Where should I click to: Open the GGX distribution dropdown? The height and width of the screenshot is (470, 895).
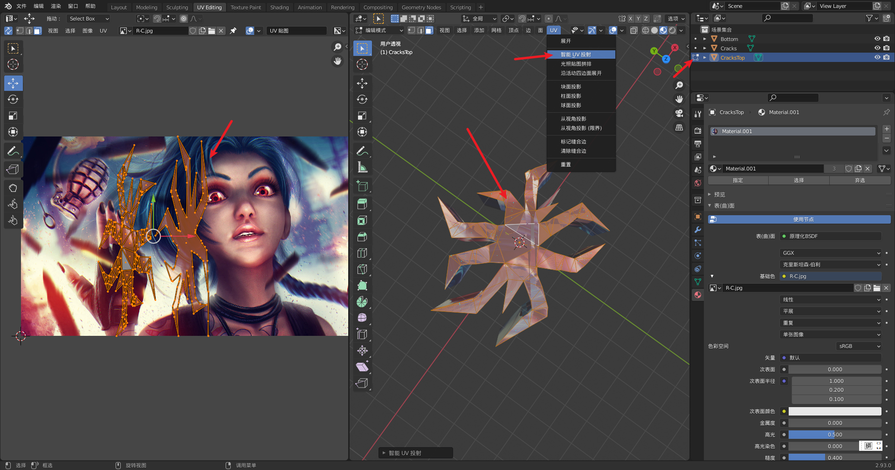[831, 253]
